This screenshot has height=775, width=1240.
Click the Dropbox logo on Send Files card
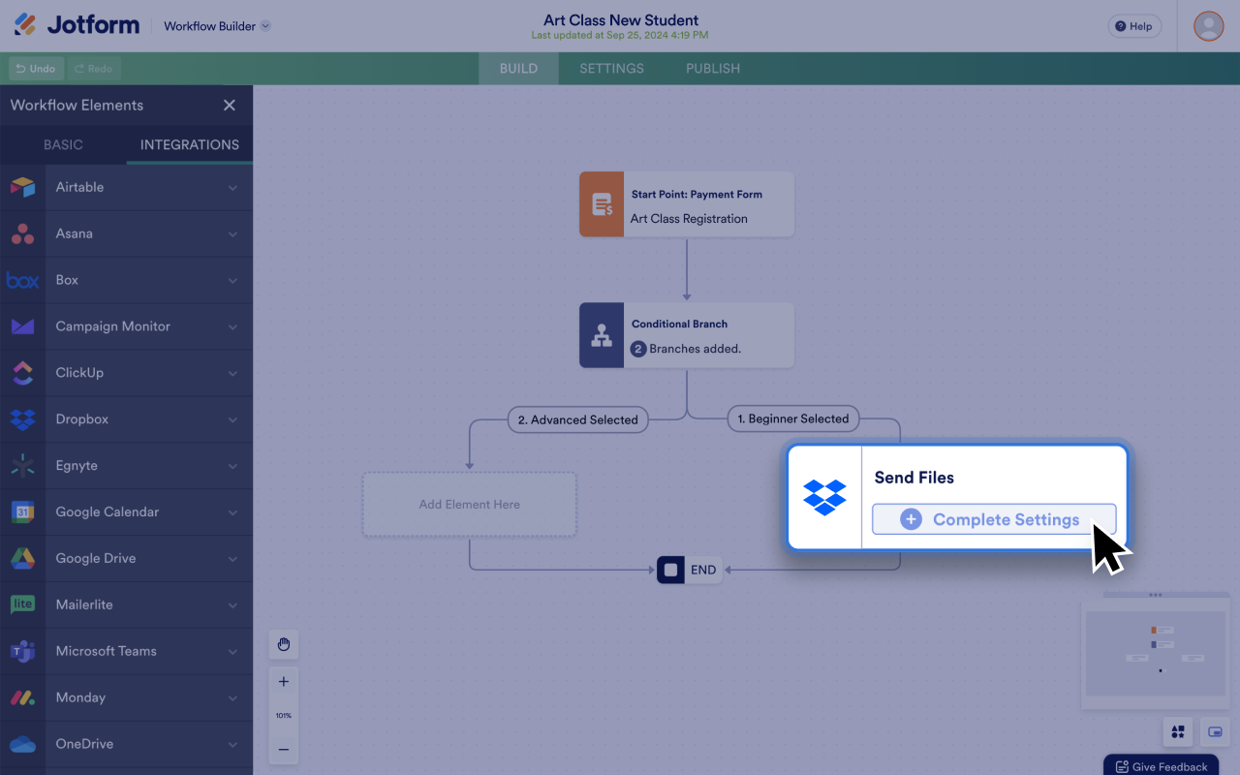(x=824, y=498)
